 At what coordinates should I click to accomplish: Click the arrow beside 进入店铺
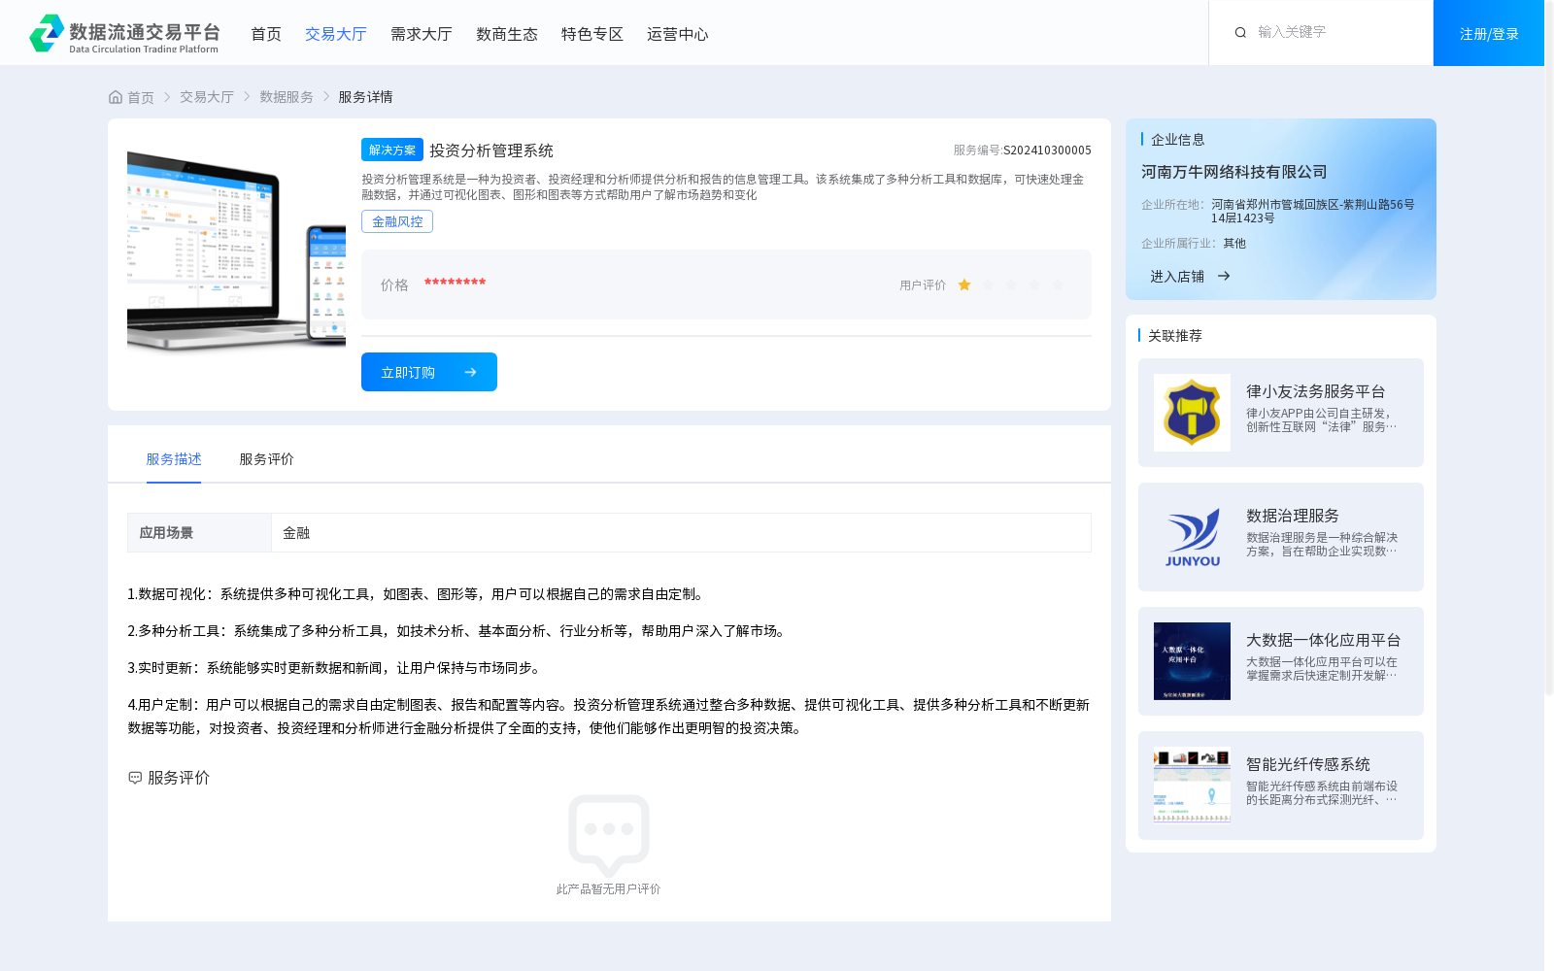pos(1224,277)
